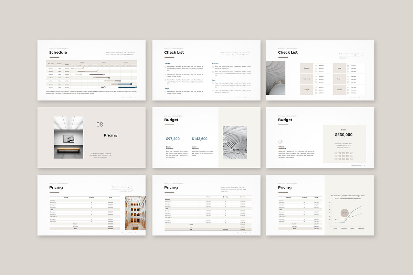Select the gray circle chart marker on Pricing slide
Image resolution: width=413 pixels, height=275 pixels.
[x=345, y=213]
